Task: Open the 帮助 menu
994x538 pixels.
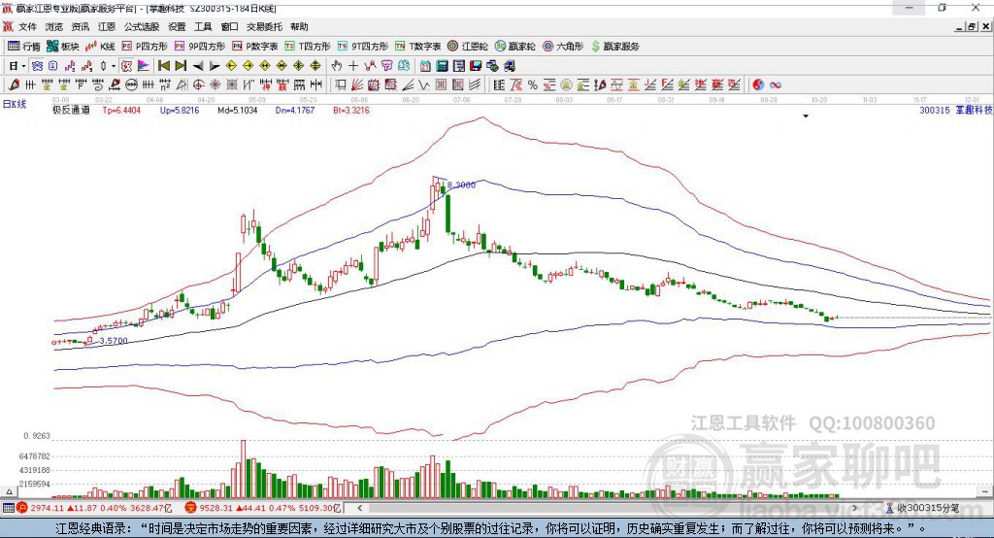Action: [x=299, y=26]
